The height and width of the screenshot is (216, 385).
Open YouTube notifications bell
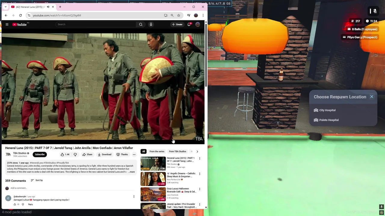point(189,24)
